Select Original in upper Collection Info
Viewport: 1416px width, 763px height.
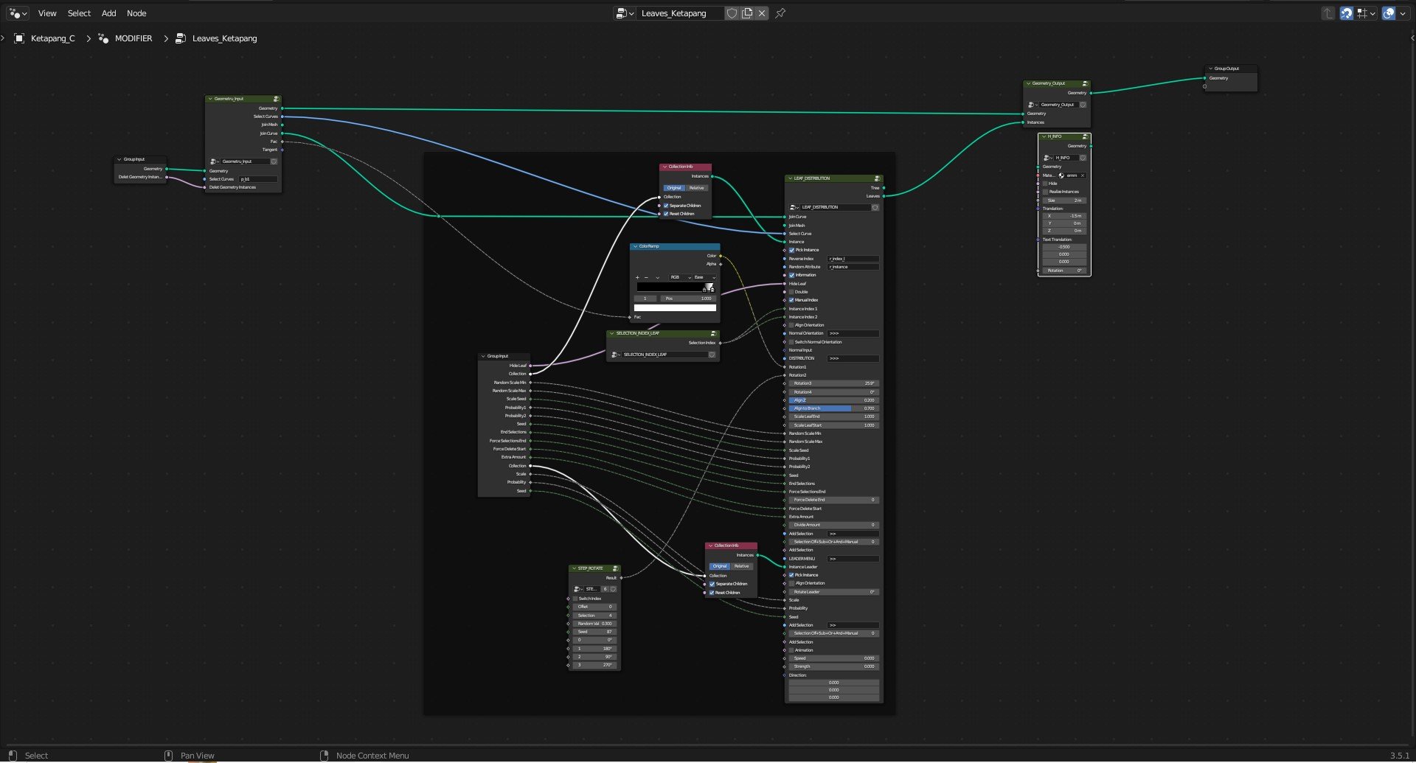pos(674,188)
